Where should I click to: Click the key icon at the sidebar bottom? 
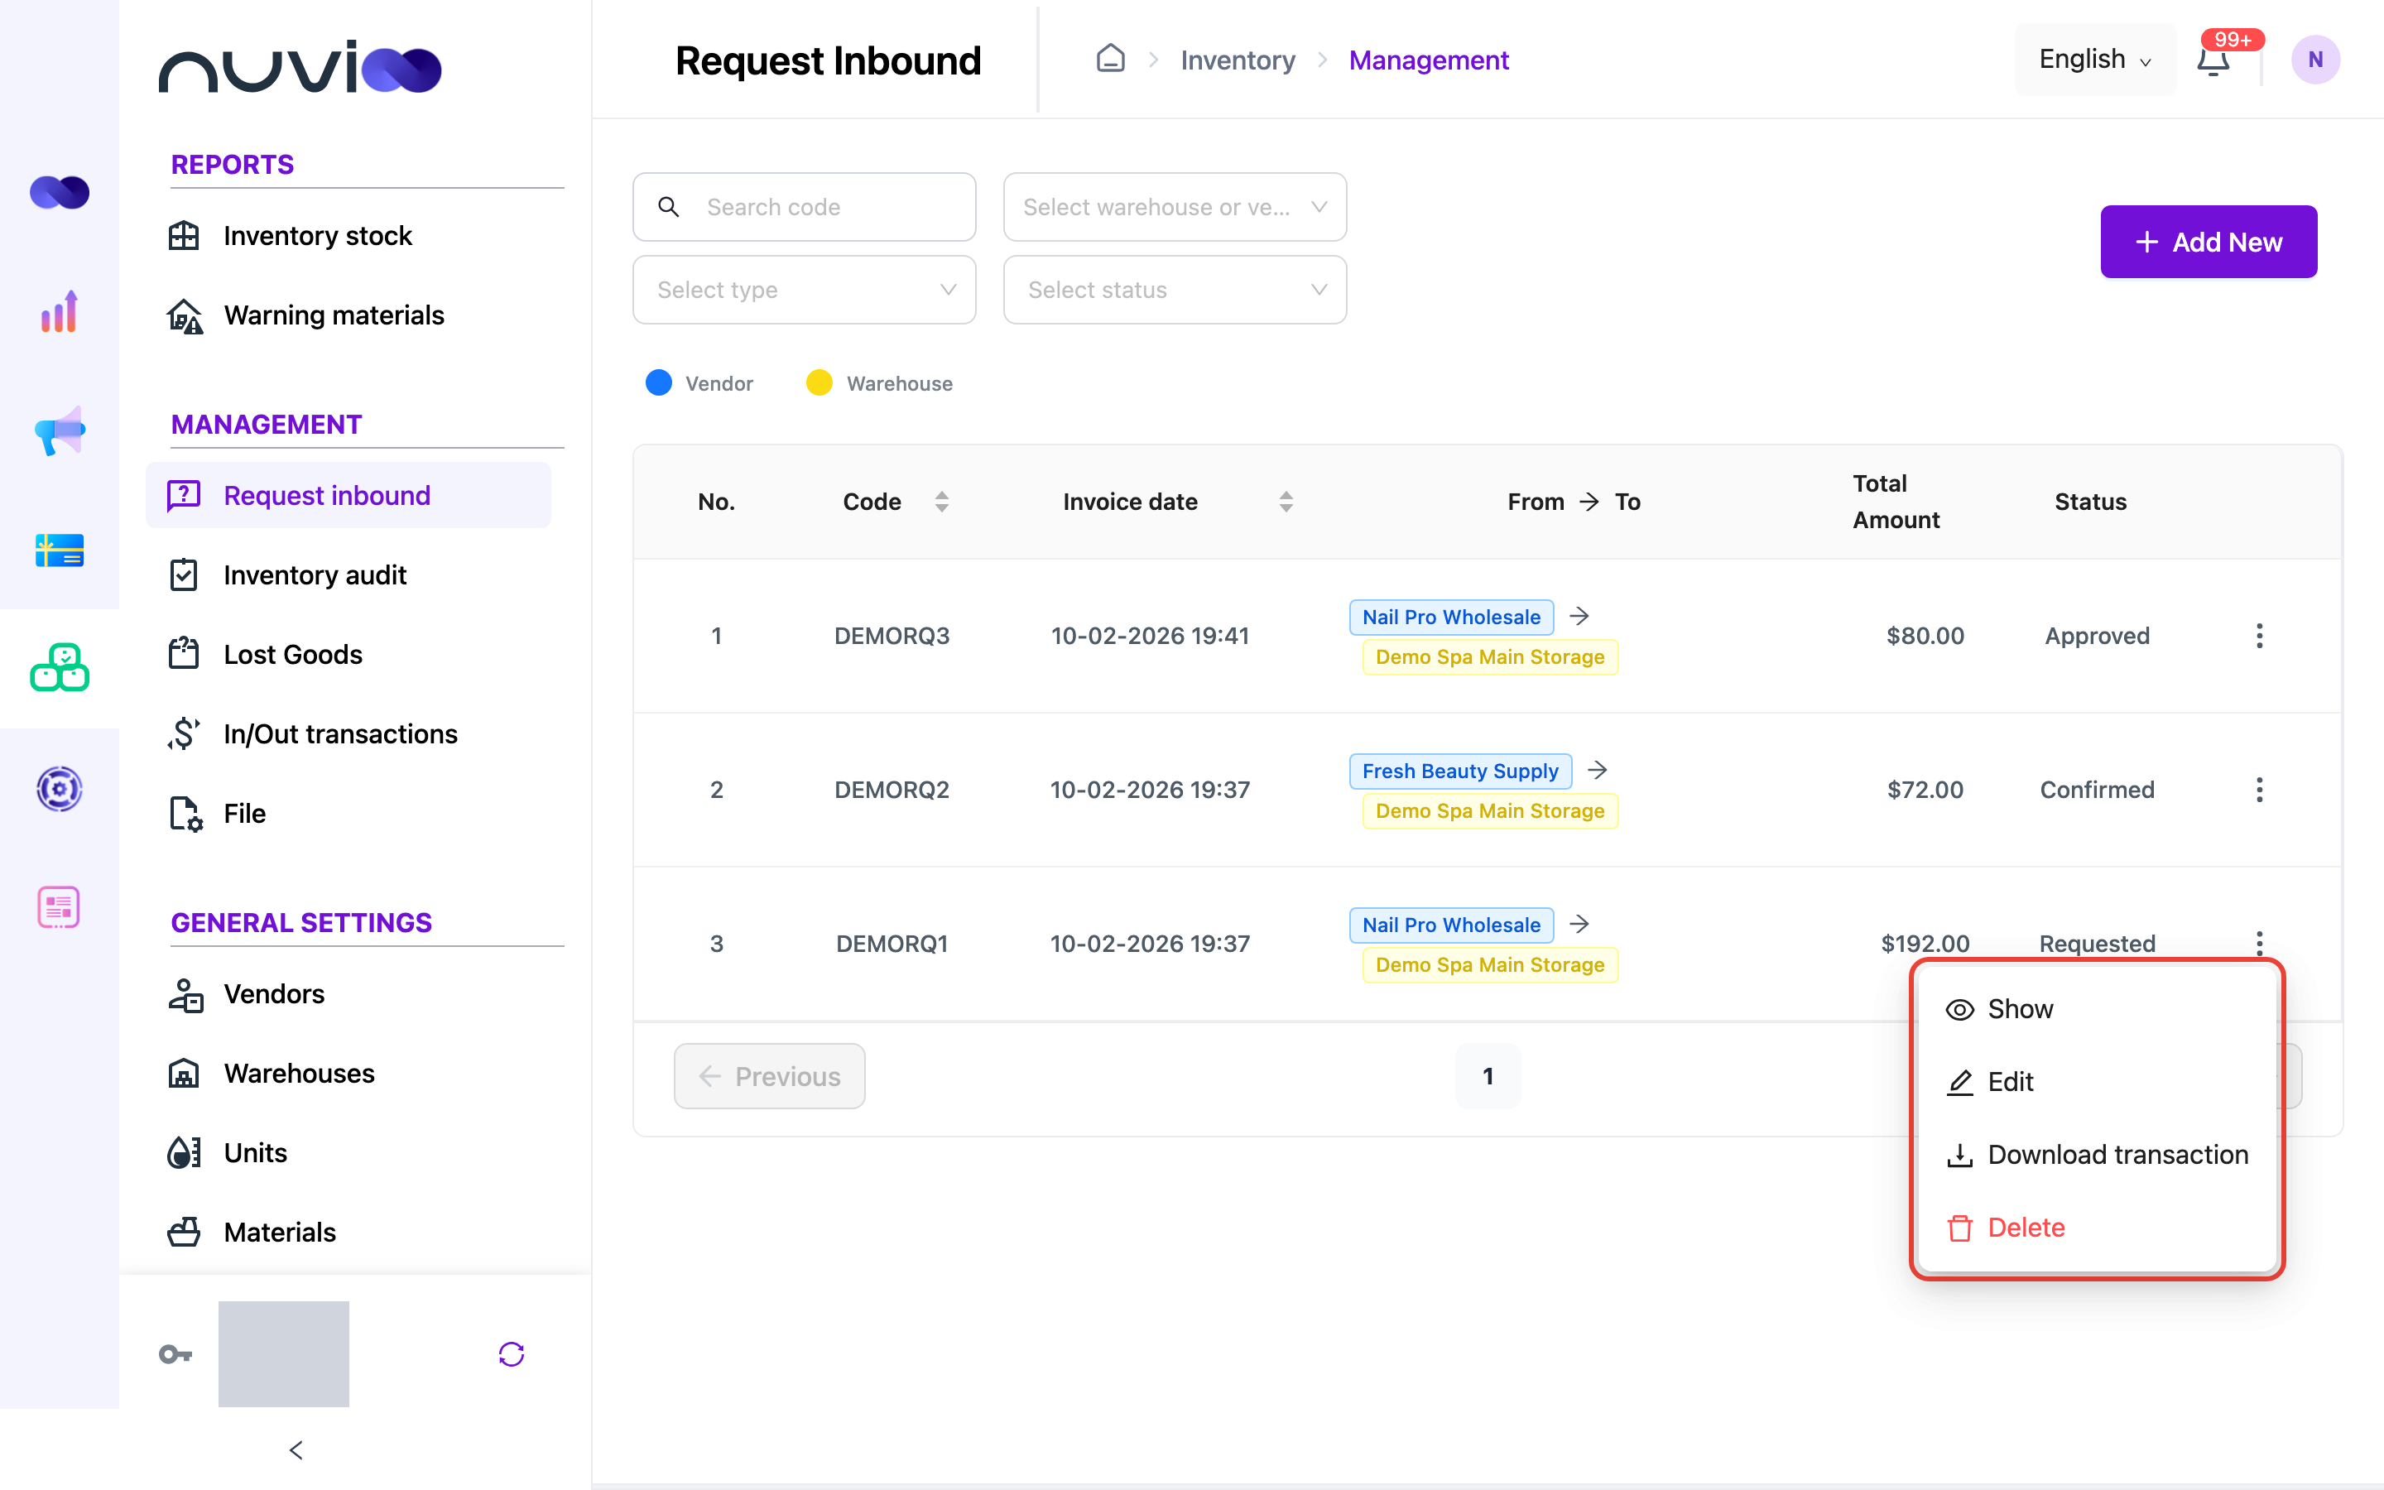click(x=175, y=1354)
